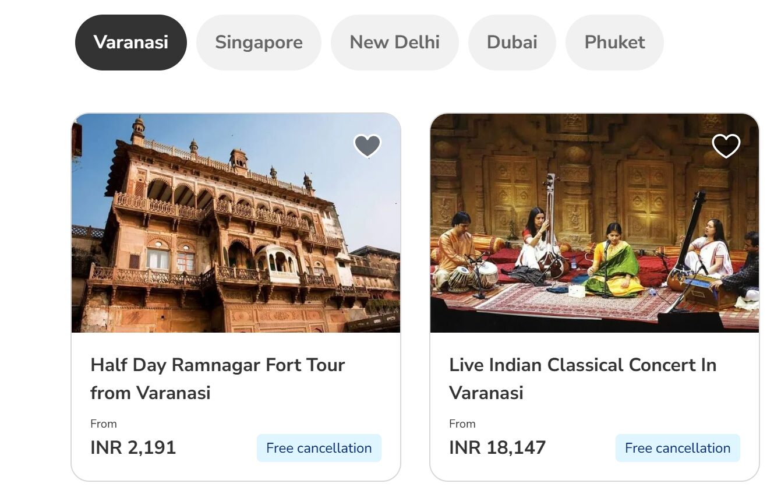Click Free cancellation badge on concert card
The image size is (774, 501).
click(677, 448)
